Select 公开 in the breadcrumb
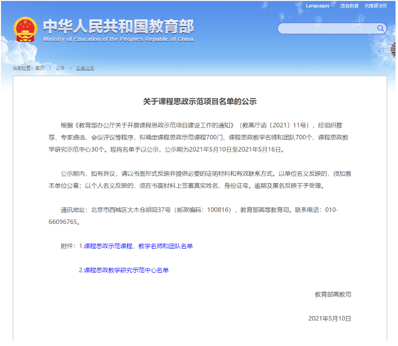The height and width of the screenshot is (346, 398). (60, 68)
